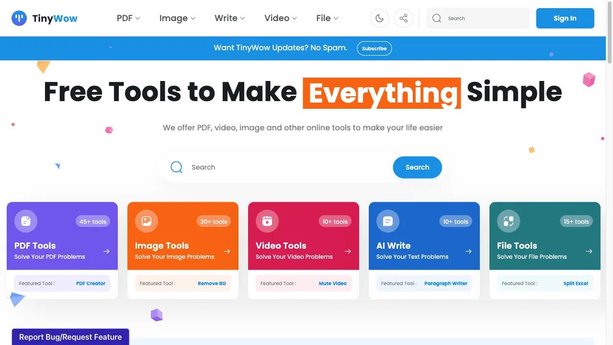Click 'Want TinyWow Updates? No Spam.' text
This screenshot has height=345, width=613.
[x=281, y=48]
